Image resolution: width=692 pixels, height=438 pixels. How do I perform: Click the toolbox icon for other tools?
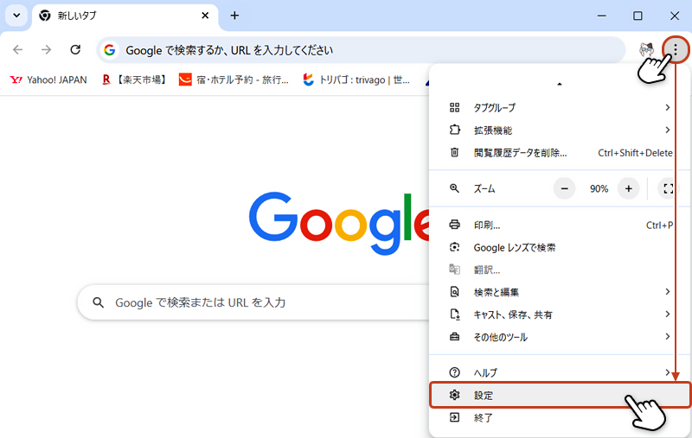coord(455,337)
